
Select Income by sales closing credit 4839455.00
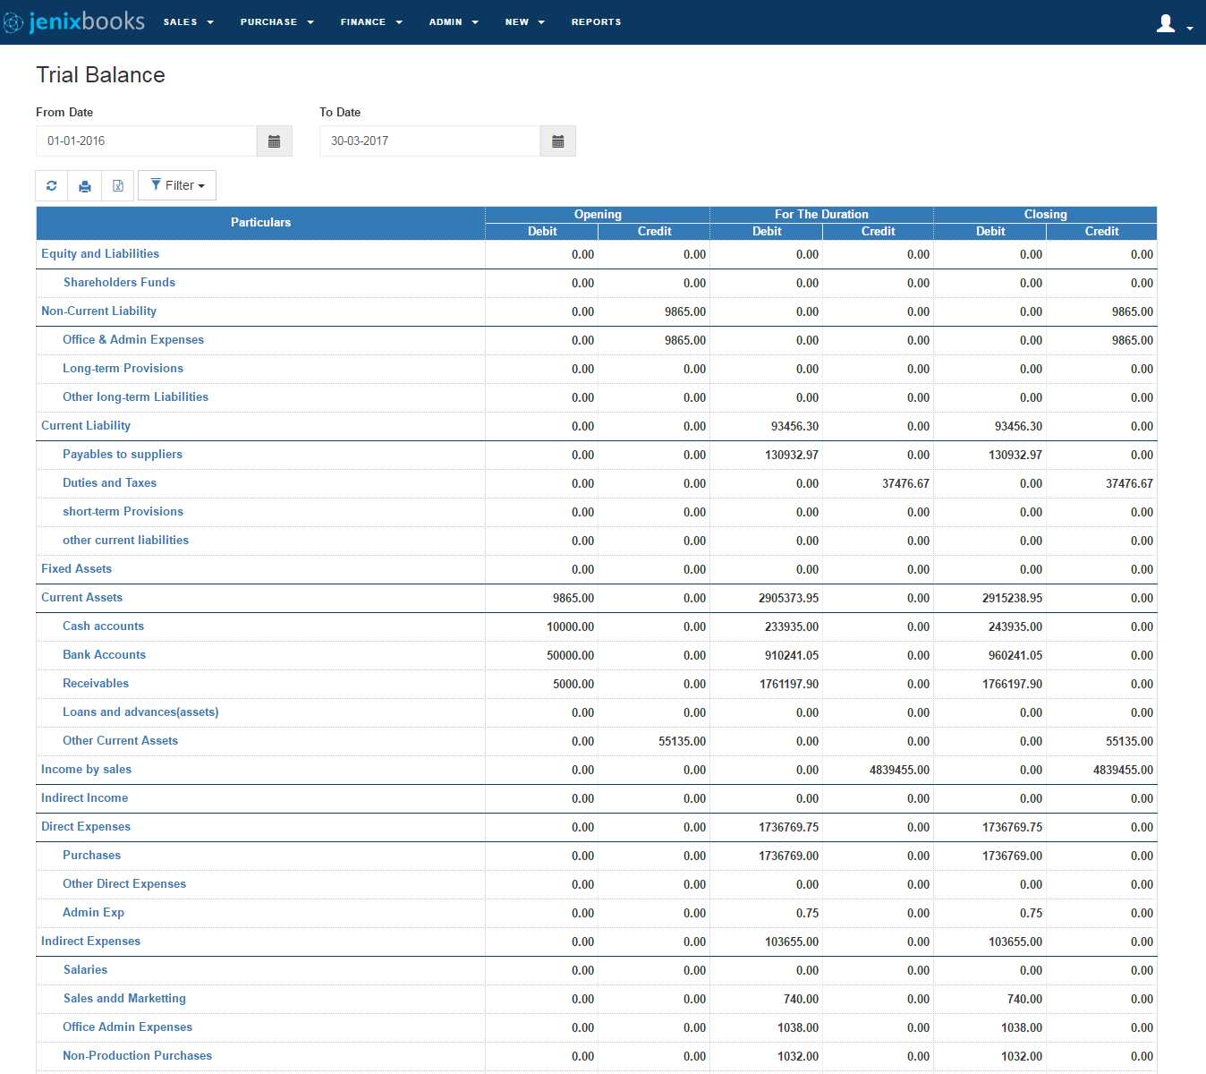tap(1123, 770)
